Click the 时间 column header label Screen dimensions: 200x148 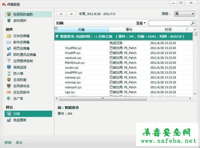click(168, 30)
